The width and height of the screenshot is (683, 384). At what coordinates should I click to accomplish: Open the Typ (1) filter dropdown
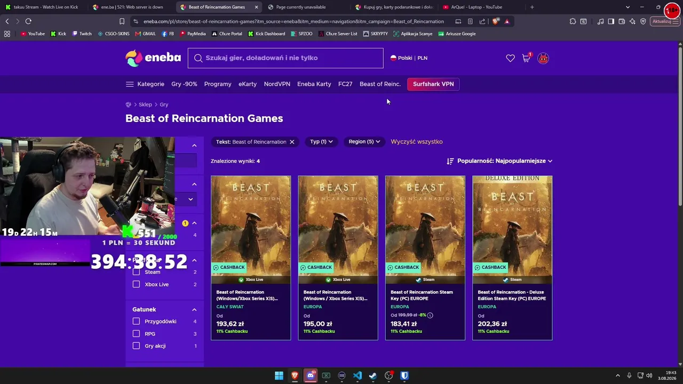321,142
